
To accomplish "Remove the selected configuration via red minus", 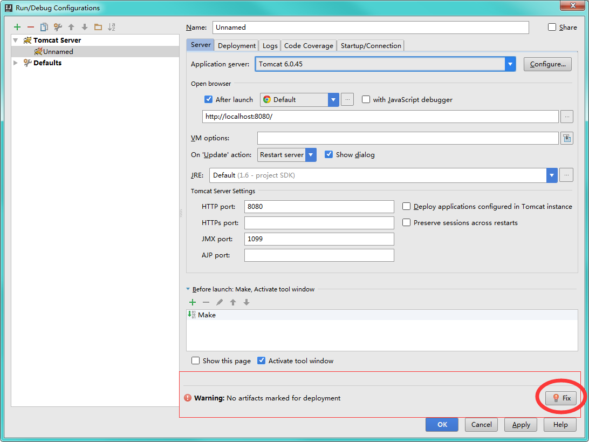I will 31,27.
